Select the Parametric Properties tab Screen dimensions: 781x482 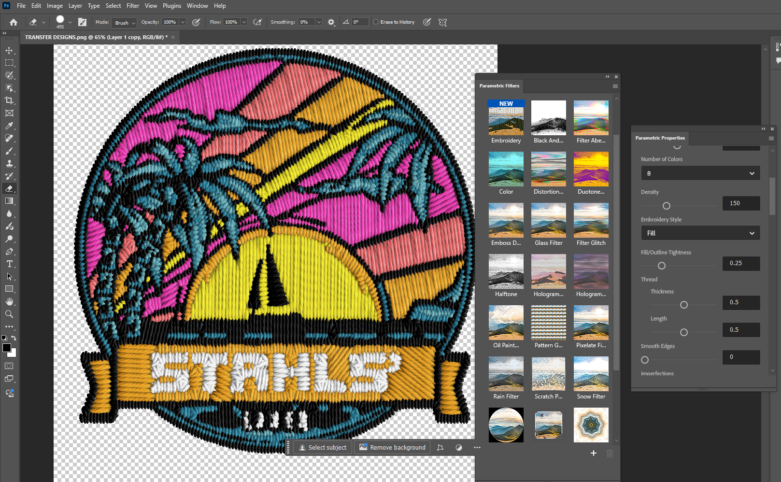(x=660, y=138)
